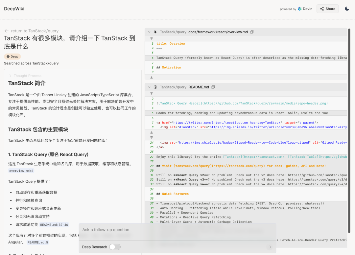Click 'Still on React Query v3' line 32
This screenshot has width=355, height=255.
251,180
